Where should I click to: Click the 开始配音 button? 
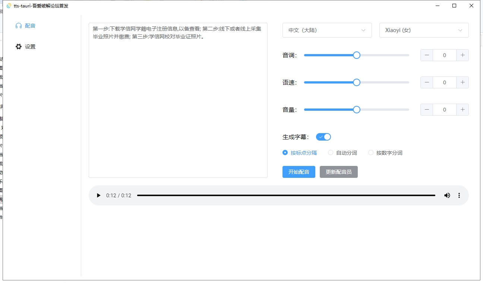(299, 172)
